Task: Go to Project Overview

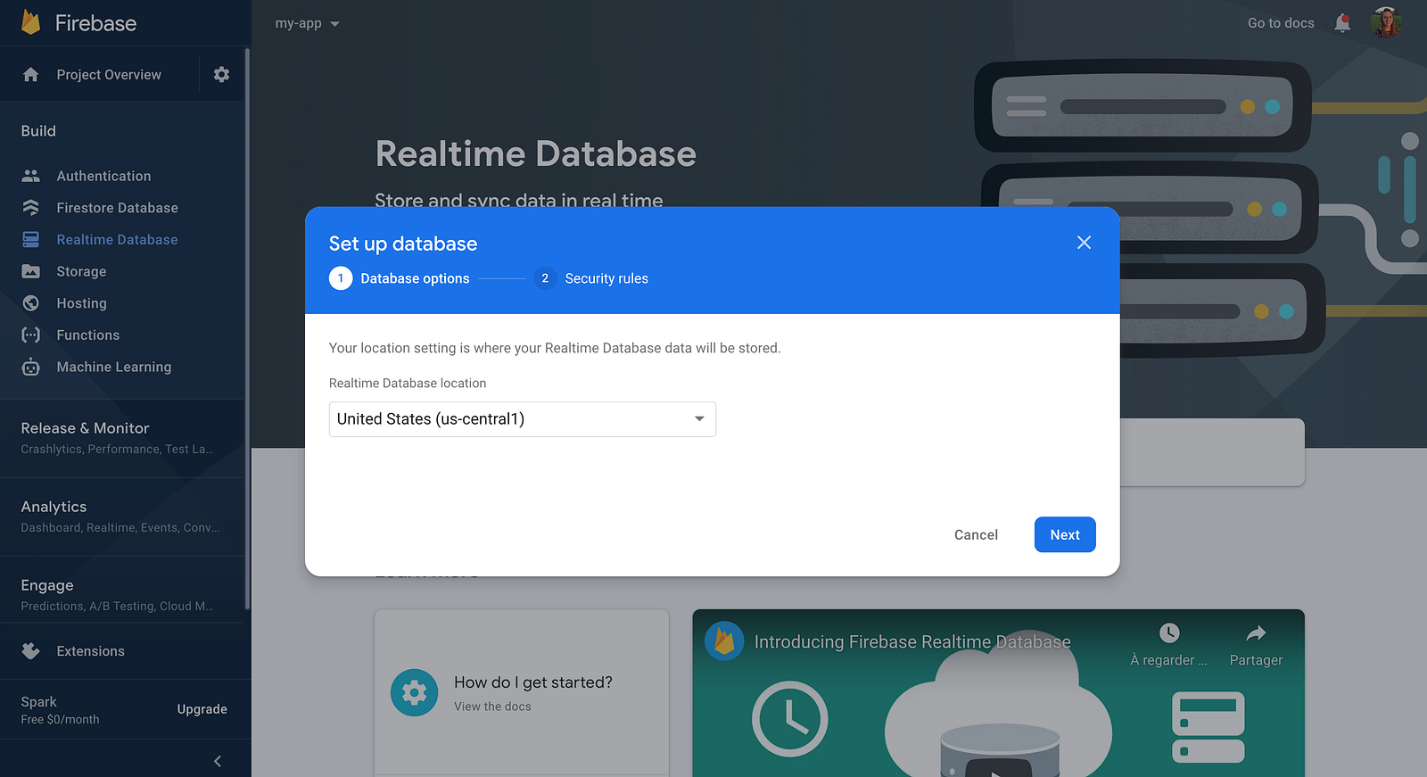Action: pyautogui.click(x=109, y=75)
